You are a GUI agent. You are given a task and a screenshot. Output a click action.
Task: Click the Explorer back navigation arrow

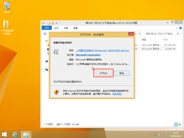[45, 34]
